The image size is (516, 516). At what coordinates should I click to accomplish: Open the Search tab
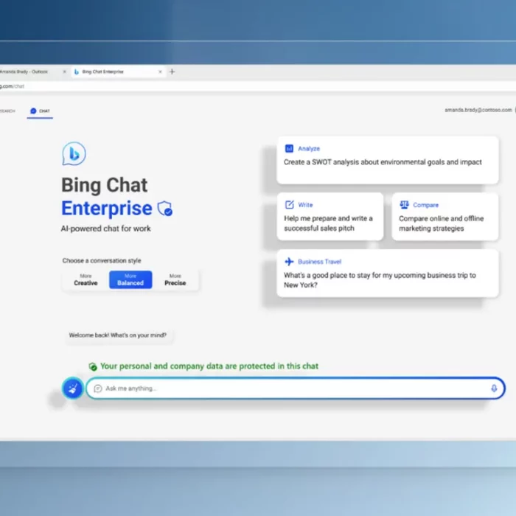(x=7, y=111)
